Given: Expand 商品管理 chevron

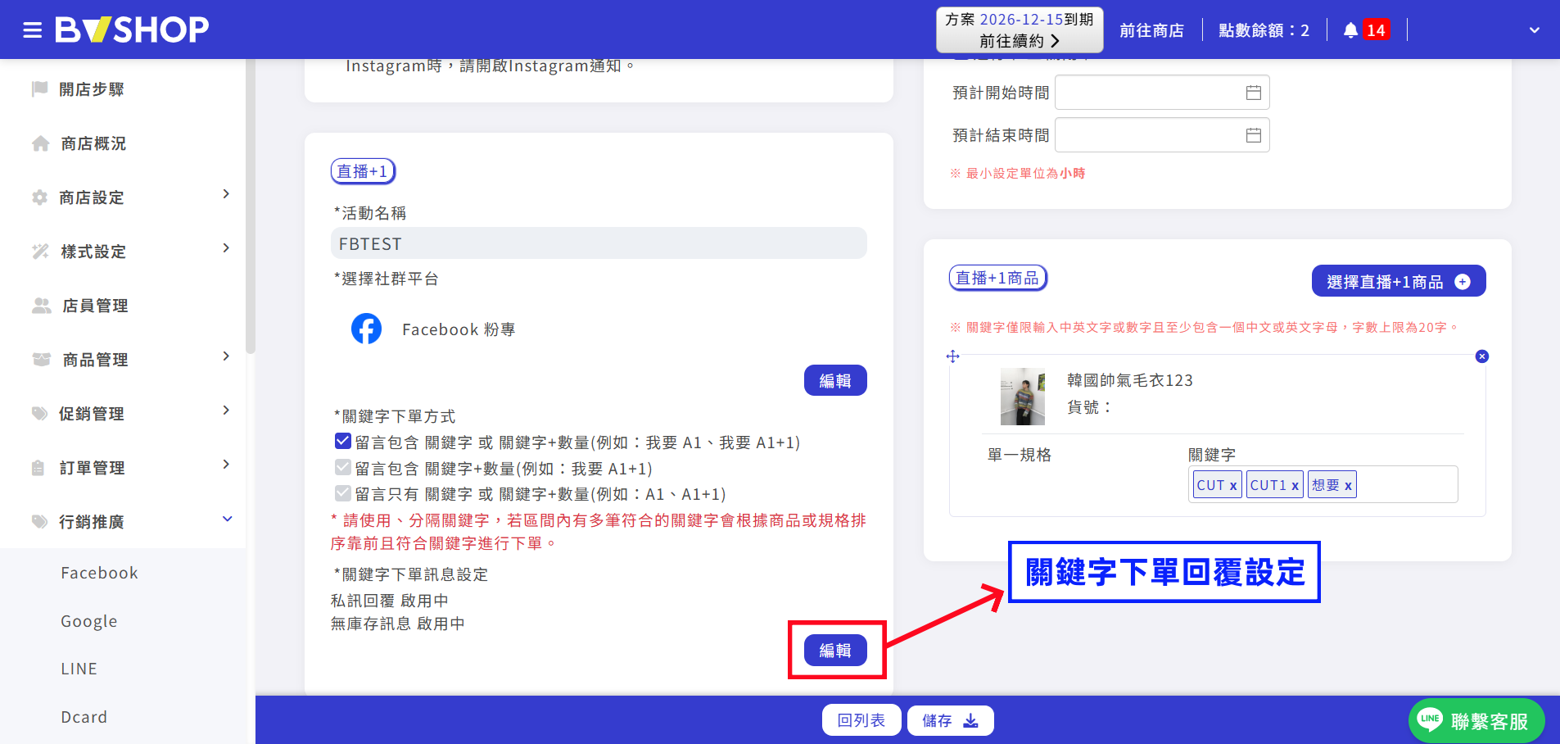Looking at the screenshot, I should click(226, 356).
